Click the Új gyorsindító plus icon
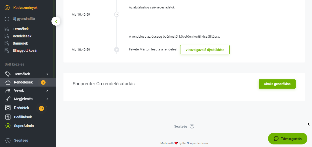 [x=7, y=19]
